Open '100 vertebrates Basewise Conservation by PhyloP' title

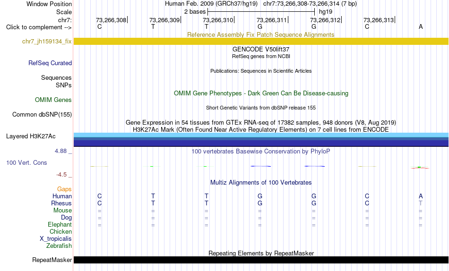tap(261, 152)
